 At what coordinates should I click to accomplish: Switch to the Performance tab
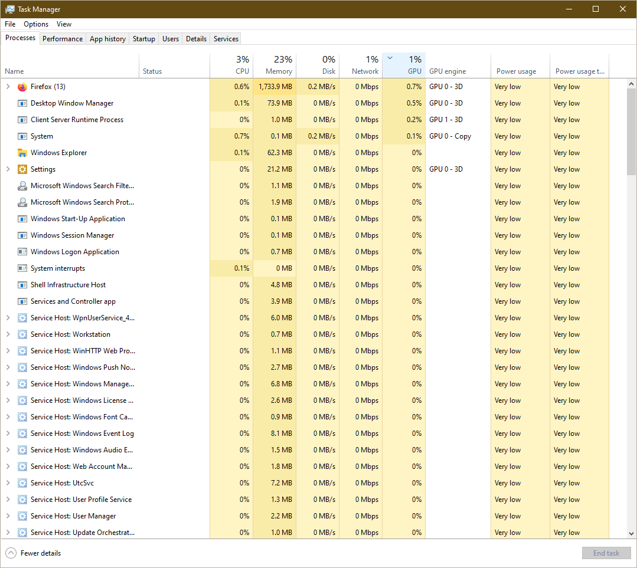63,38
